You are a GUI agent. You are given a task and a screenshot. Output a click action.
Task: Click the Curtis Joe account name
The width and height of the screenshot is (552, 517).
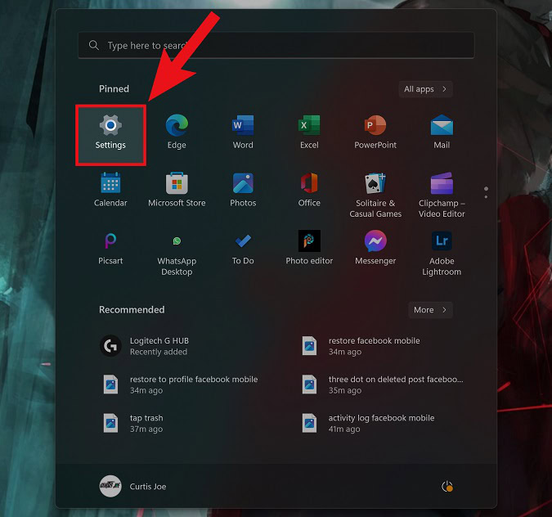[148, 487]
